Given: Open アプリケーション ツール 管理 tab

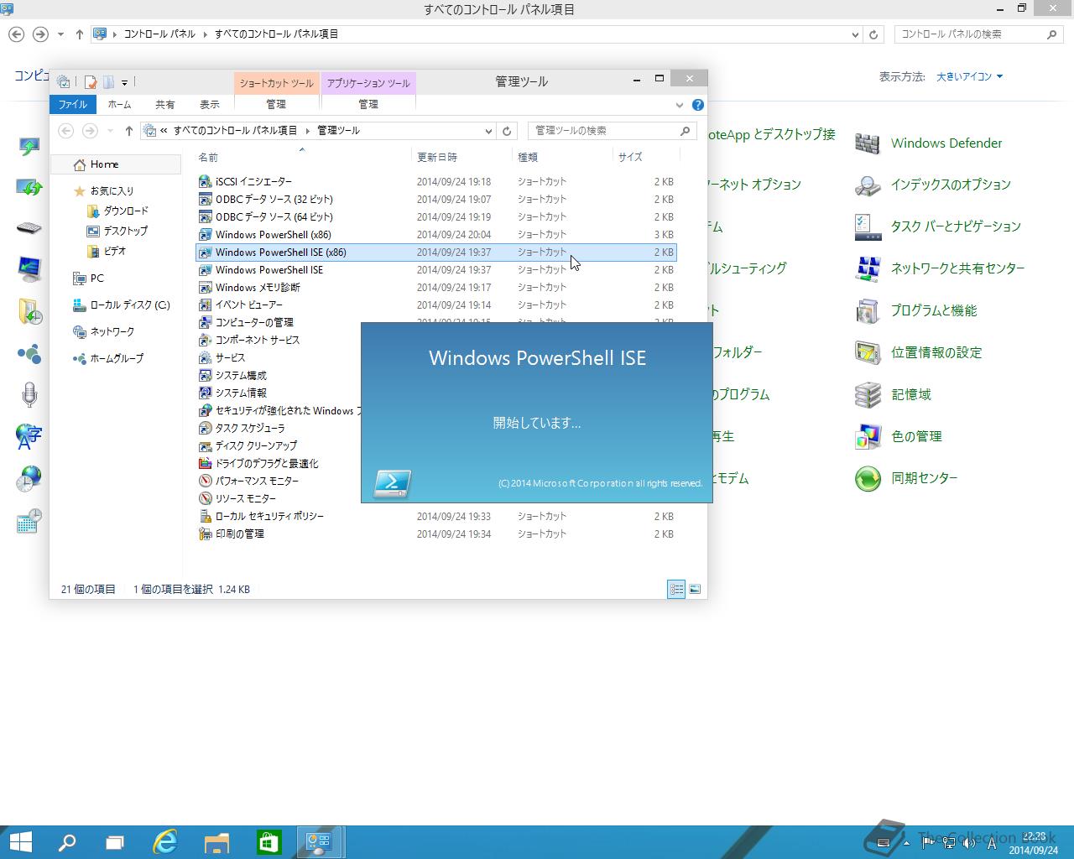Looking at the screenshot, I should (368, 104).
